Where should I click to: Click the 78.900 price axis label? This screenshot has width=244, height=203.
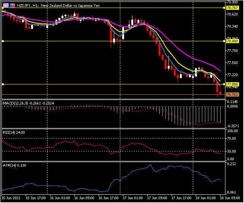coord(232,2)
